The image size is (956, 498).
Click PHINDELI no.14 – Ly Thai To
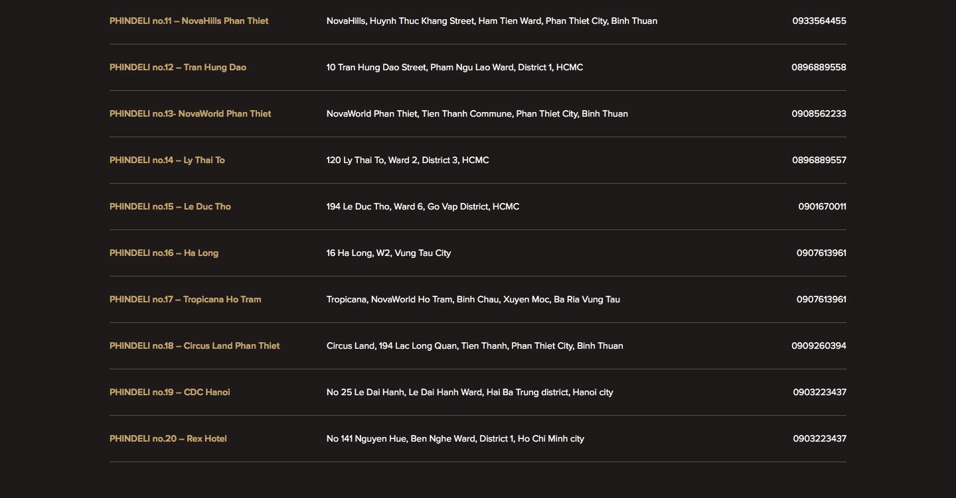click(x=167, y=160)
